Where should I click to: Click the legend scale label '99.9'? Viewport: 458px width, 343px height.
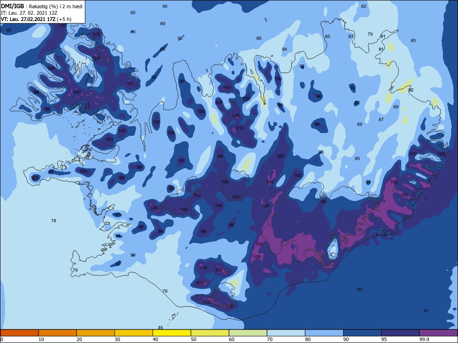click(424, 339)
